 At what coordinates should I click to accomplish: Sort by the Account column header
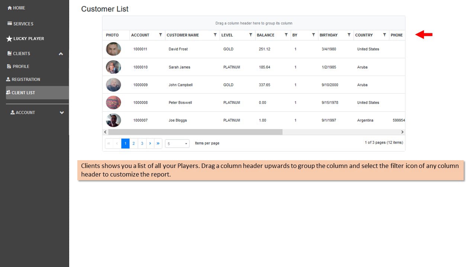(140, 35)
